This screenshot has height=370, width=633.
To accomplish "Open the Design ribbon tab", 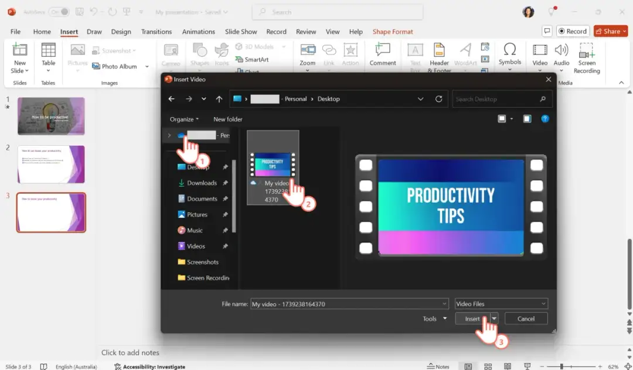I will (x=121, y=32).
